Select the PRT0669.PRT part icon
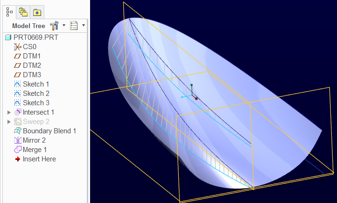This screenshot has width=337, height=203. click(x=8, y=37)
